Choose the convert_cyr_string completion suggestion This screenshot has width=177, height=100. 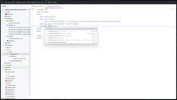(x=71, y=40)
